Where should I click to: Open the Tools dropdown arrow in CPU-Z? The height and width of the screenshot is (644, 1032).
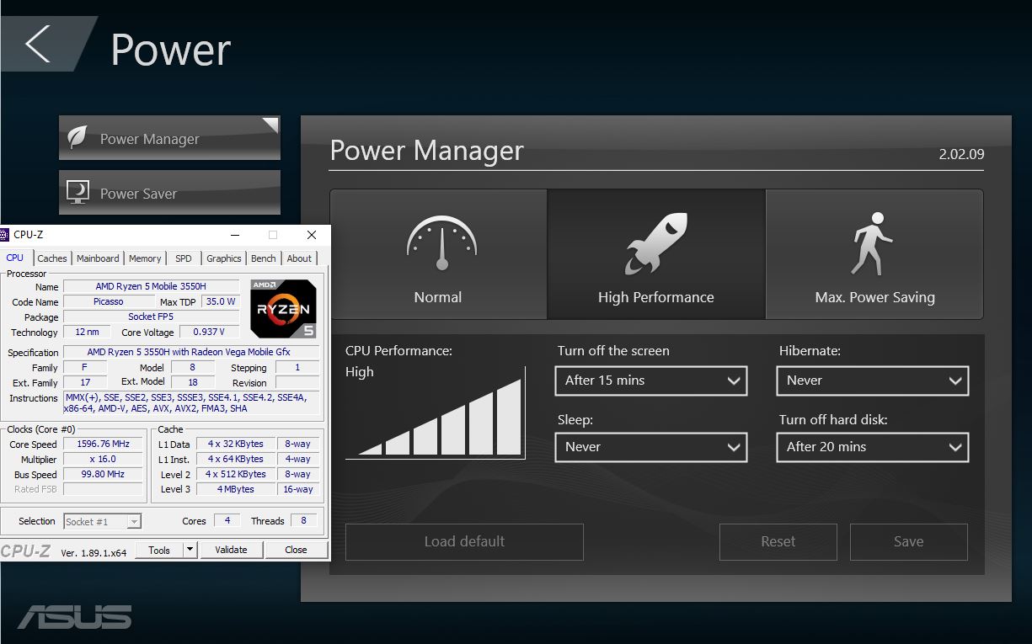(x=190, y=550)
